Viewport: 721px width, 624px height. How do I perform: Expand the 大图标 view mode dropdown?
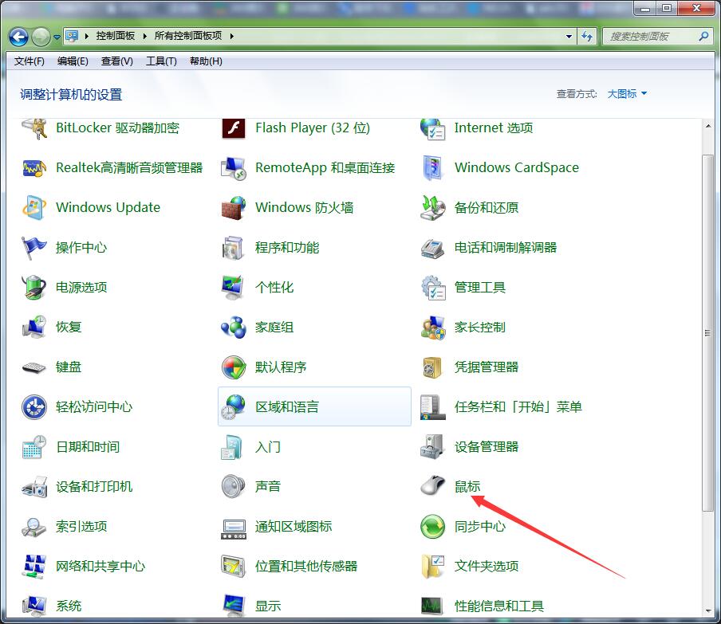click(x=627, y=94)
